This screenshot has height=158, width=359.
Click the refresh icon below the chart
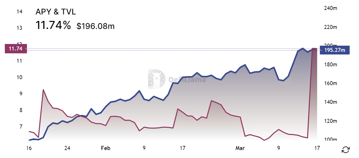(346, 150)
